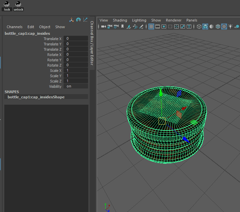
Task: Click the Translate X channel label
Action: pyautogui.click(x=52, y=39)
